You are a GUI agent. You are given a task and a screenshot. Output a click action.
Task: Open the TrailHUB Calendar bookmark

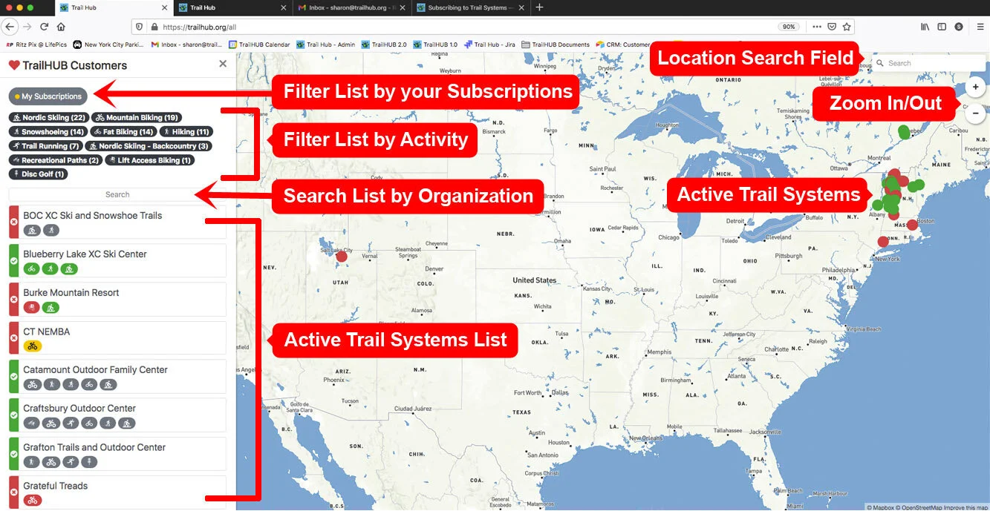pos(259,44)
